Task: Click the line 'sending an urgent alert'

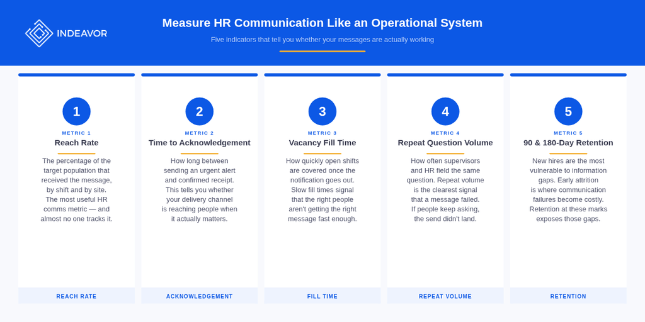Action: [x=200, y=170]
